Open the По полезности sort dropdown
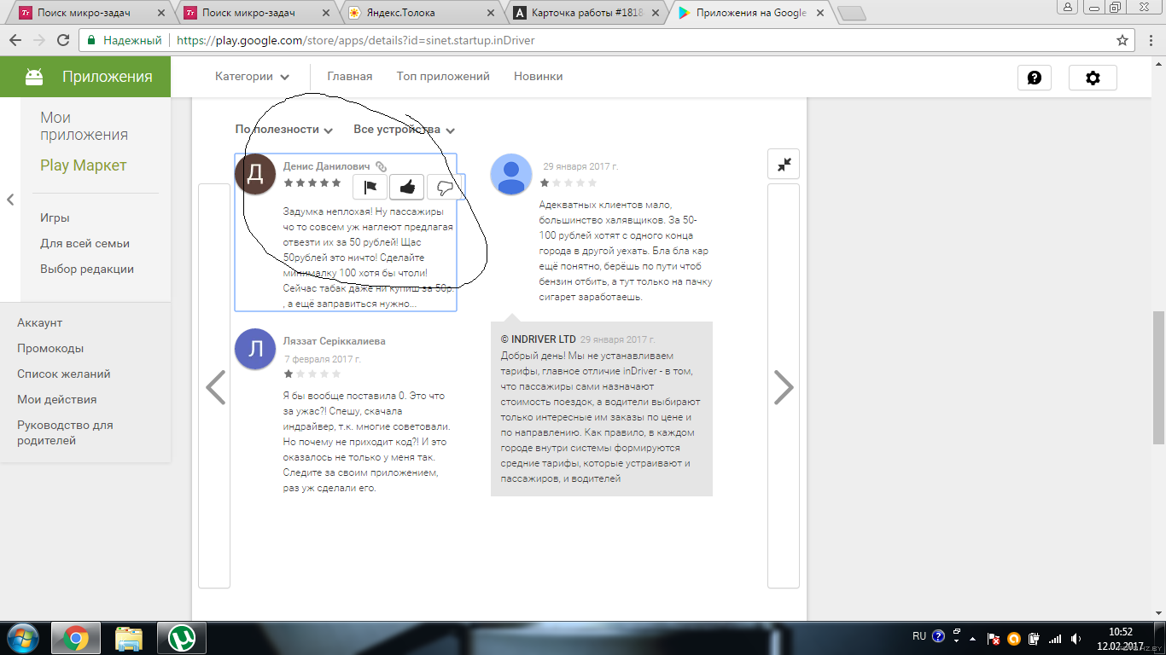1166x655 pixels. 284,130
